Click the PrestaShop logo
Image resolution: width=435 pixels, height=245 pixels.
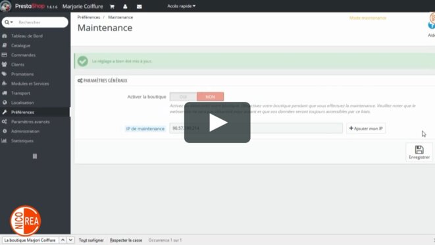[30, 6]
